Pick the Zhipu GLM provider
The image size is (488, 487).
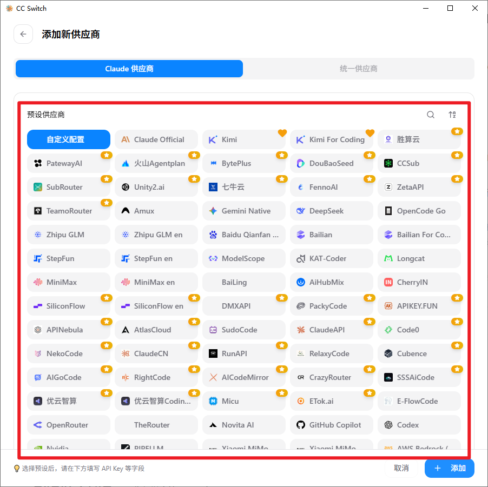[69, 235]
